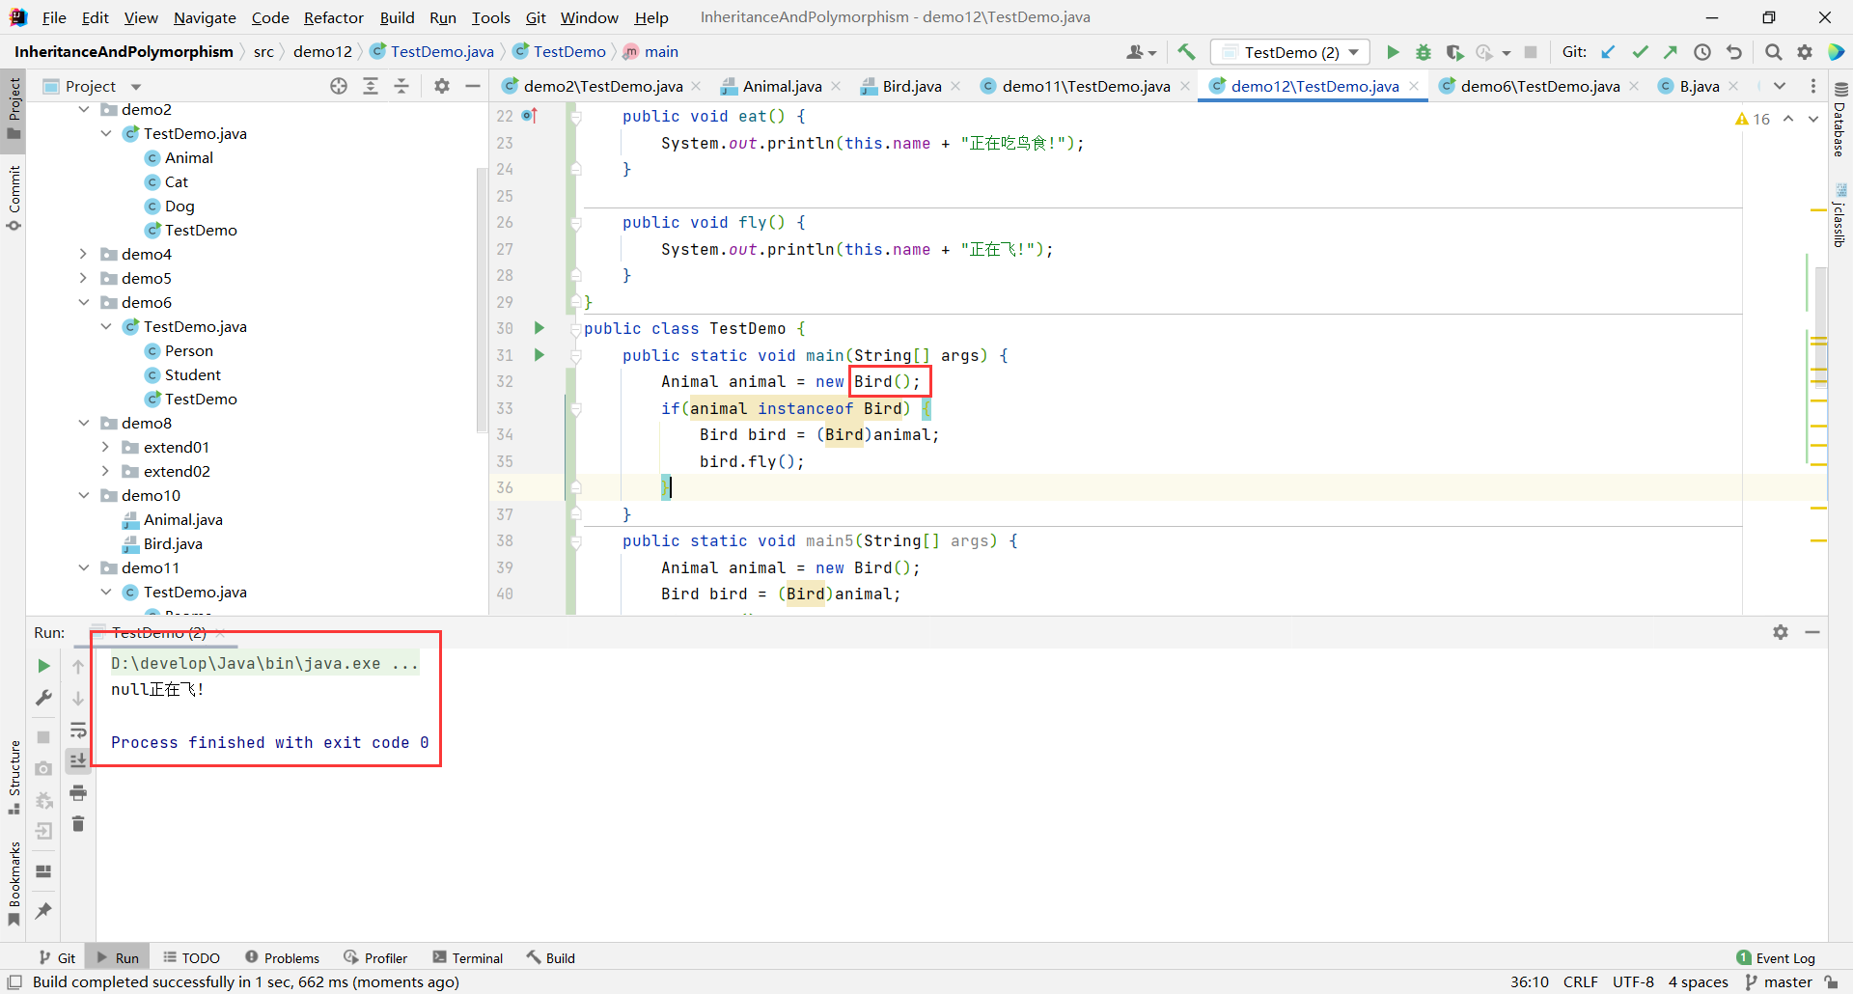Collapse all icon in Project panel
Image resolution: width=1853 pixels, height=994 pixels.
tap(401, 86)
